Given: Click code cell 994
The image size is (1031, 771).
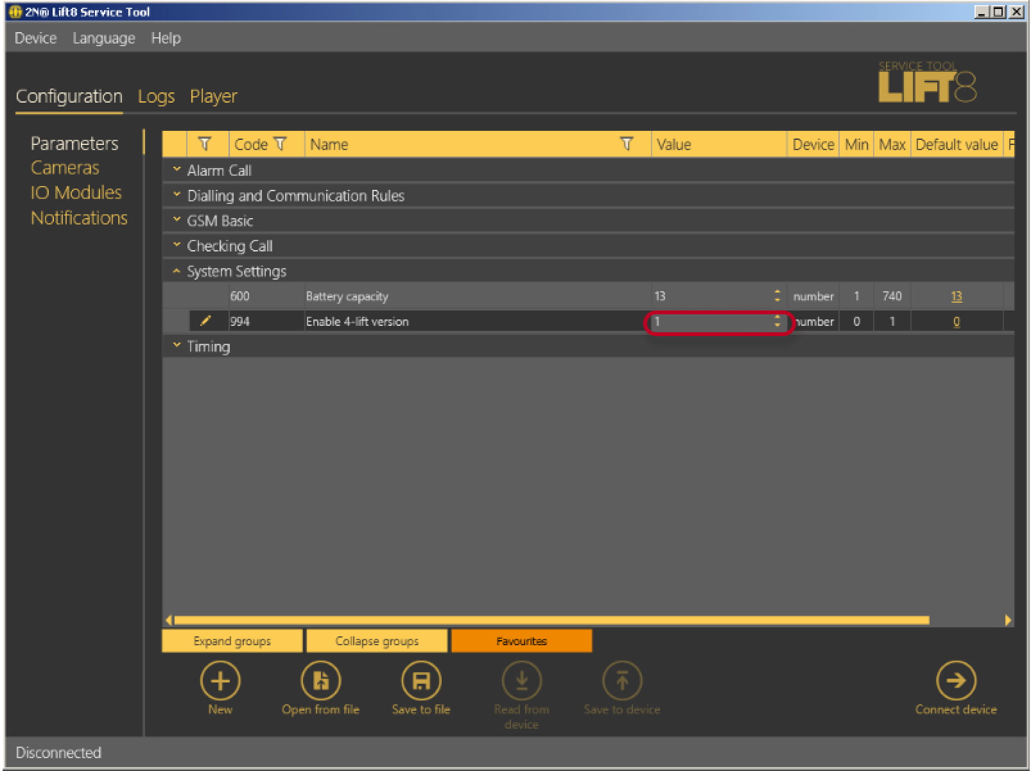Looking at the screenshot, I should tap(266, 321).
